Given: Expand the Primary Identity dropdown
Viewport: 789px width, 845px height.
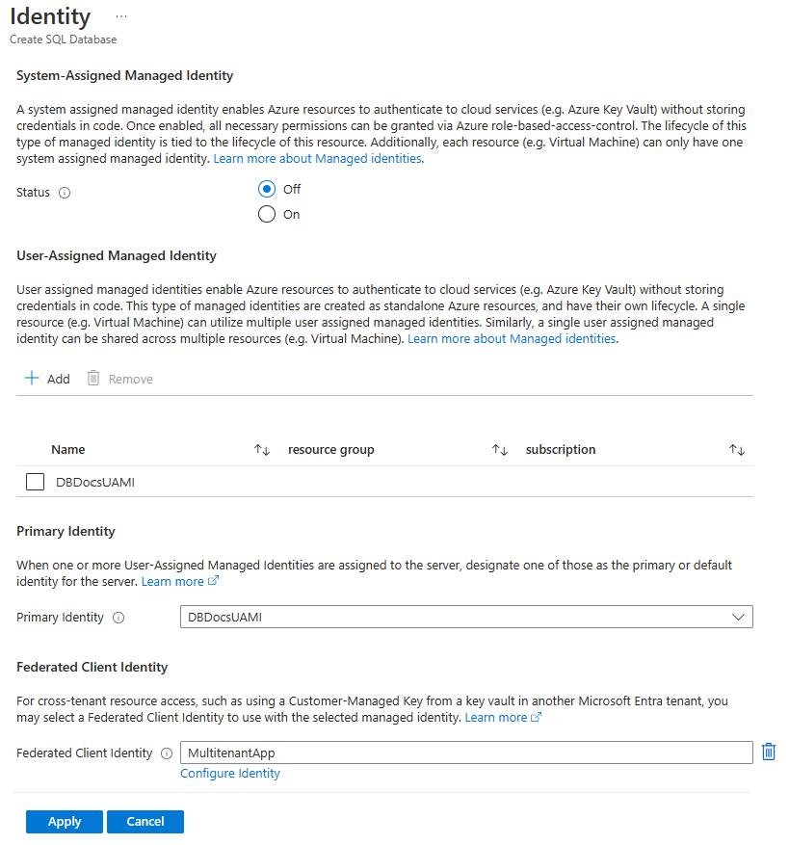Looking at the screenshot, I should [738, 617].
